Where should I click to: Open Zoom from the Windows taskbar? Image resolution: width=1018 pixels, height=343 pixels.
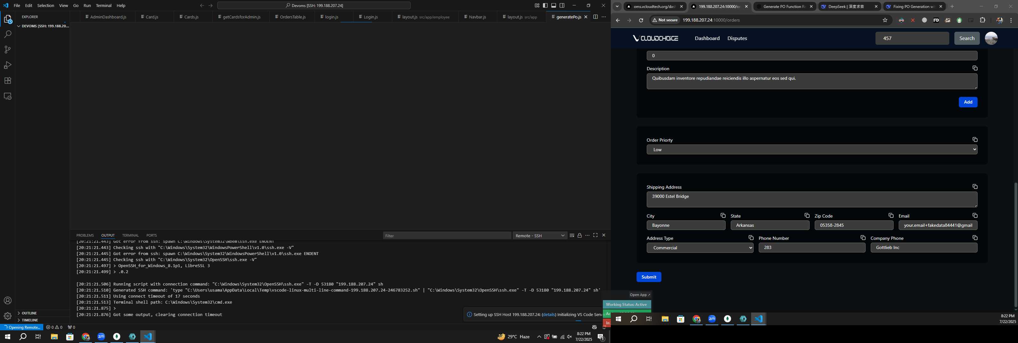[x=101, y=337]
